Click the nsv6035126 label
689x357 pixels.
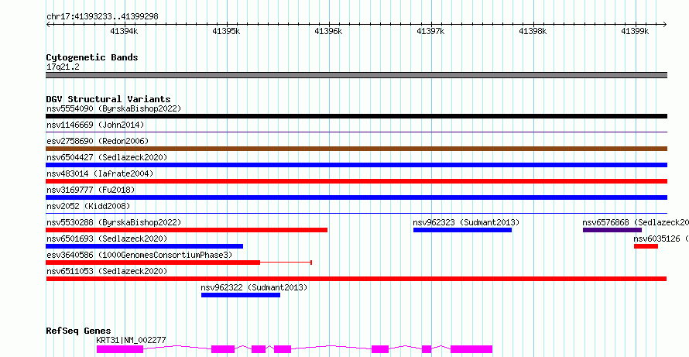(x=661, y=239)
